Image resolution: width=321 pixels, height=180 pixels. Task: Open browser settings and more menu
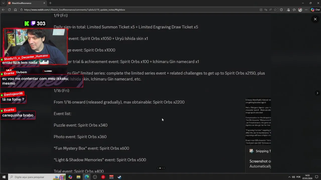pyautogui.click(x=306, y=10)
